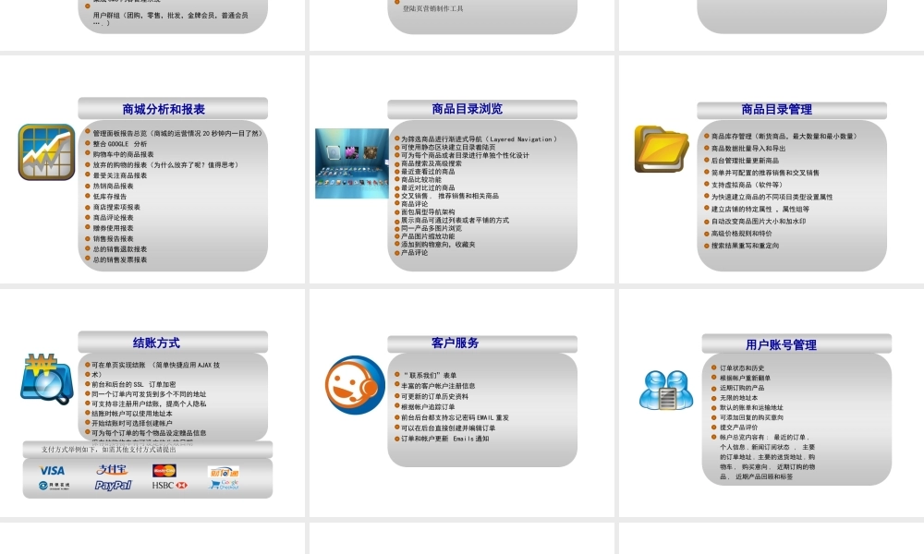Click the chart icon beside 商城分析和报表

click(46, 152)
